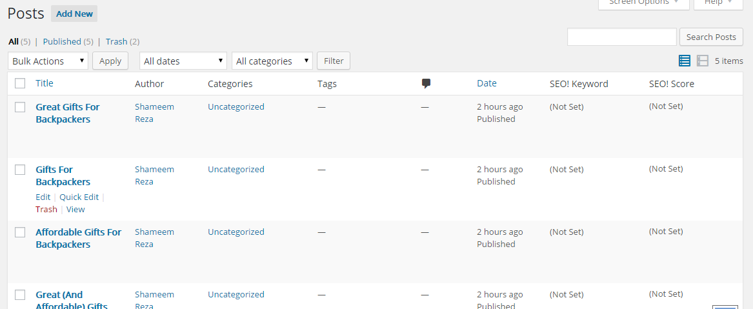This screenshot has height=309, width=753.
Task: Show the Published posts view
Action: click(x=62, y=41)
